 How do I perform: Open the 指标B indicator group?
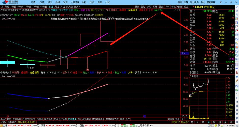pos(171,119)
